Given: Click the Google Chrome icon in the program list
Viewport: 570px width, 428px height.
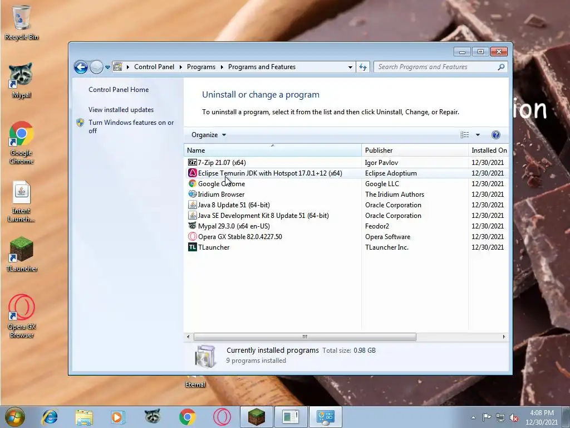Looking at the screenshot, I should 192,183.
